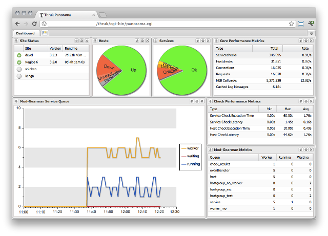This screenshot has width=328, height=236.
Task: Click the add-panel icon next to Dashboard tab
Action: tap(45, 33)
